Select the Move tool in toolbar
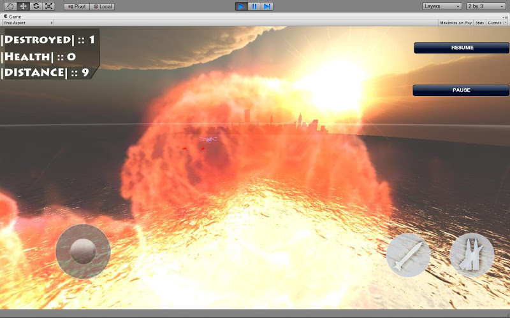The image size is (510, 318). pyautogui.click(x=23, y=6)
